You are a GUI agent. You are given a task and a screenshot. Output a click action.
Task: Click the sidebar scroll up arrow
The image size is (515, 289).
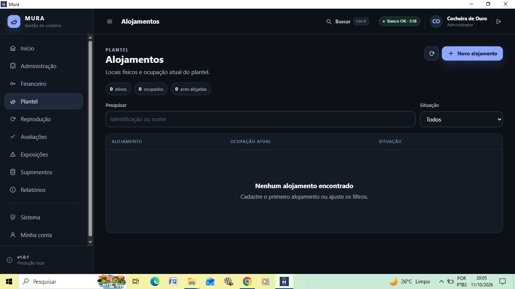click(x=90, y=37)
